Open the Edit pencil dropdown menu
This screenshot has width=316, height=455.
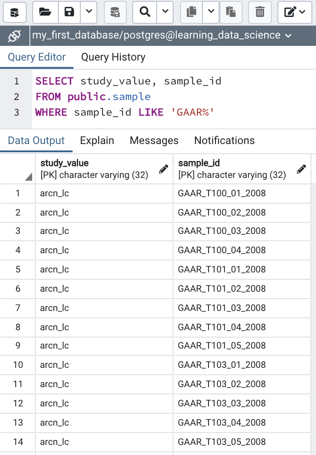tap(295, 12)
